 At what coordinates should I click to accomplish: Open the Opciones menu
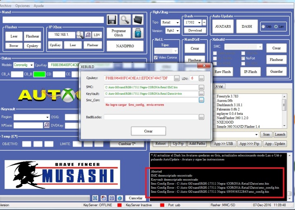(22, 6)
